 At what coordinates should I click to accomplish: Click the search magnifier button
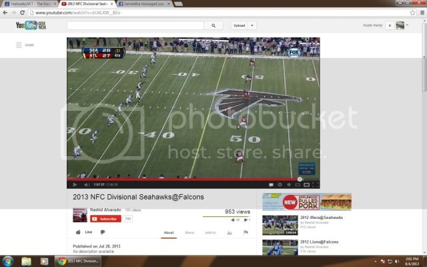tap(213, 25)
